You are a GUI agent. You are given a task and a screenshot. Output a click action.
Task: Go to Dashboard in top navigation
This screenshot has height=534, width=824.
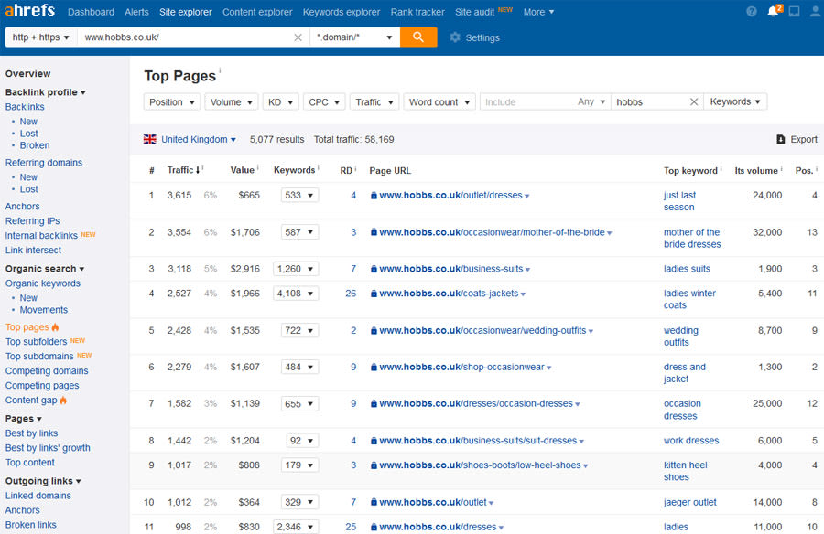91,12
